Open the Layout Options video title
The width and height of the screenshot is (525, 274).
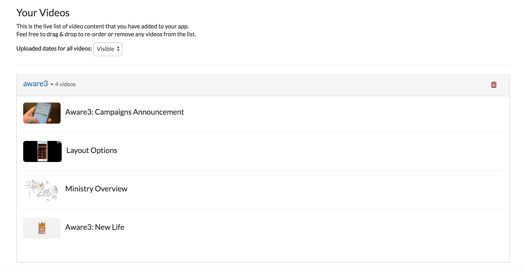[x=92, y=150]
